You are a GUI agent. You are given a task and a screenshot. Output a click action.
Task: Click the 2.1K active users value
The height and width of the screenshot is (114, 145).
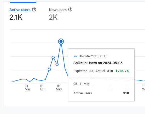click(x=16, y=17)
